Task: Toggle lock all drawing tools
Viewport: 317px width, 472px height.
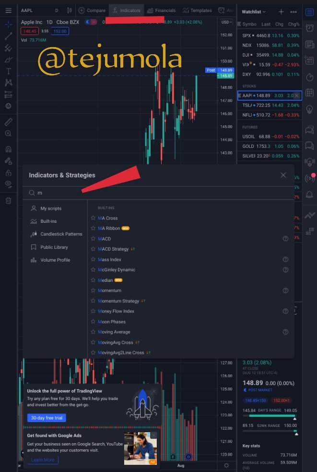Action: 9,173
